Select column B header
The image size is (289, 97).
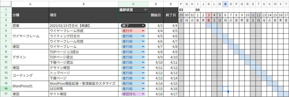84,4
